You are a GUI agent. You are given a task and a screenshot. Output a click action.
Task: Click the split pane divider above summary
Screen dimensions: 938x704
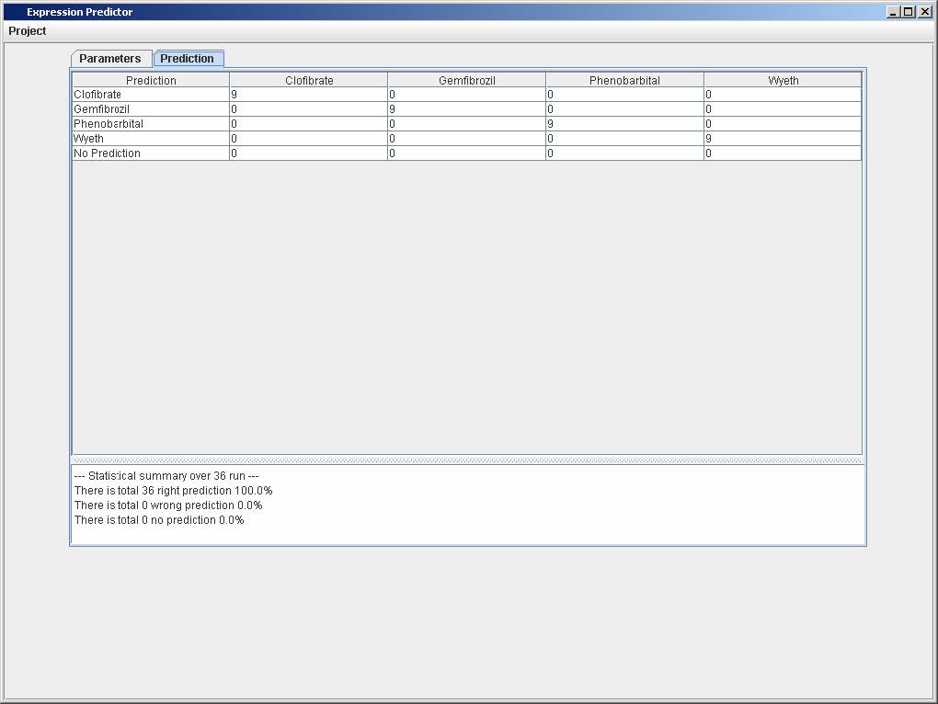[468, 460]
